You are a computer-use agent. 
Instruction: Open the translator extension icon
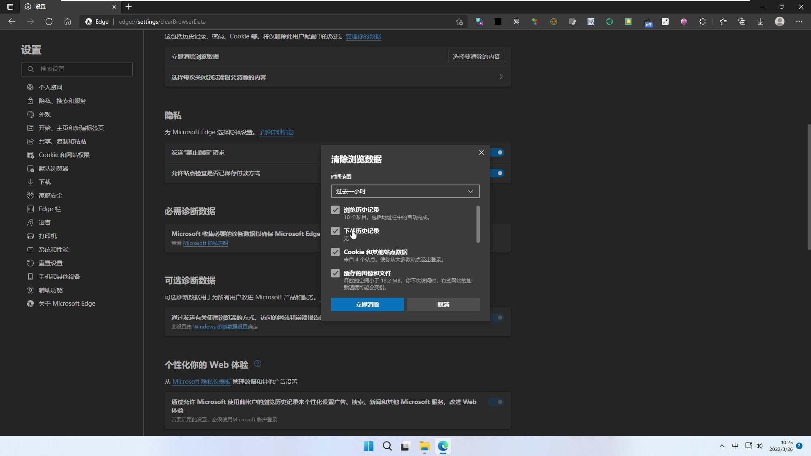[x=479, y=22]
